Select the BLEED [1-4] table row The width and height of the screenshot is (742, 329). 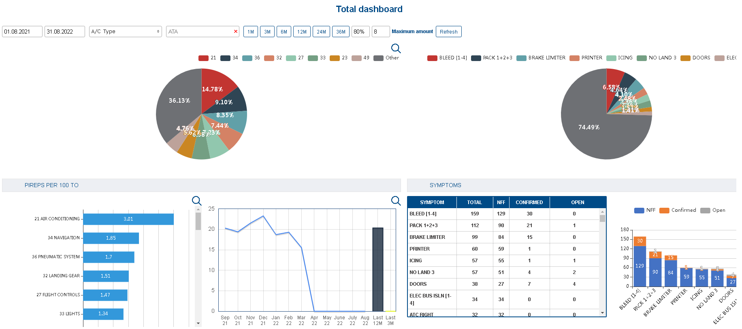[503, 214]
